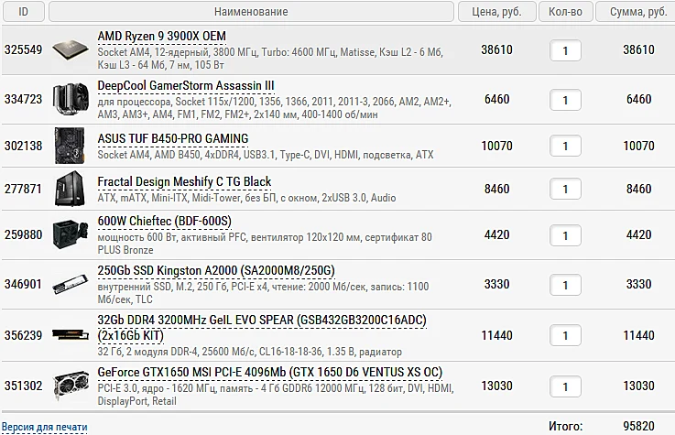Open the GeForce GTX1650 MSI product link
The height and width of the screenshot is (435, 675).
[x=270, y=372]
